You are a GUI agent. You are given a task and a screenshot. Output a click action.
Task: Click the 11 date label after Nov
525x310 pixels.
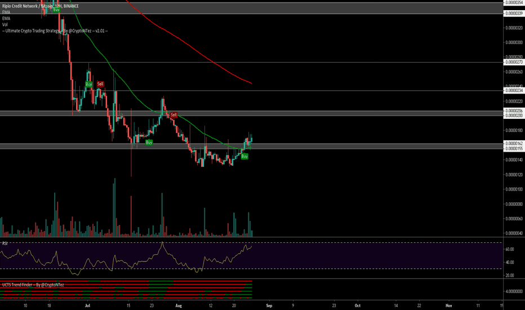[478, 305]
